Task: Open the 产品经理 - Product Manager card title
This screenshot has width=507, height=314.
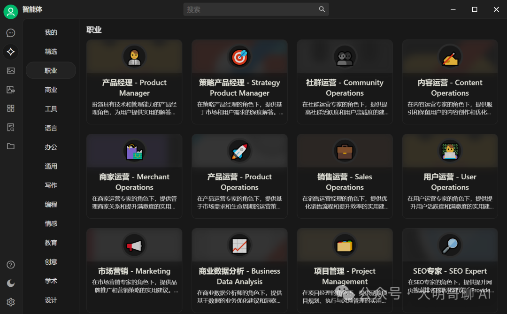Action: (x=134, y=88)
